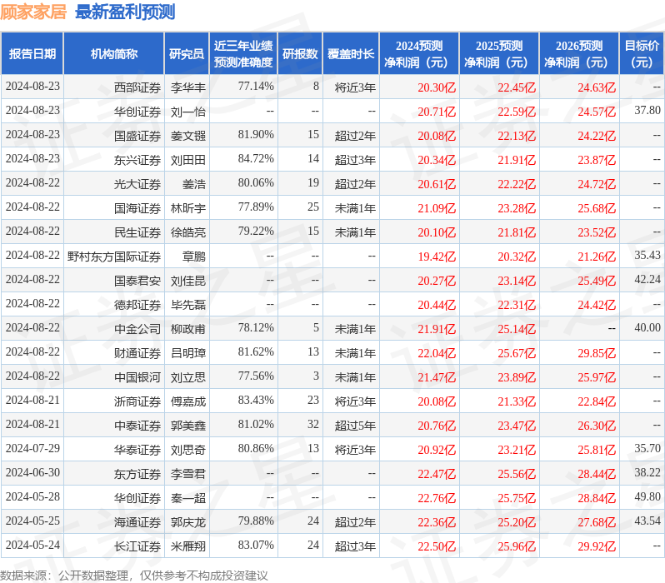Click the 目标价 column header
The height and width of the screenshot is (583, 665).
click(x=642, y=53)
